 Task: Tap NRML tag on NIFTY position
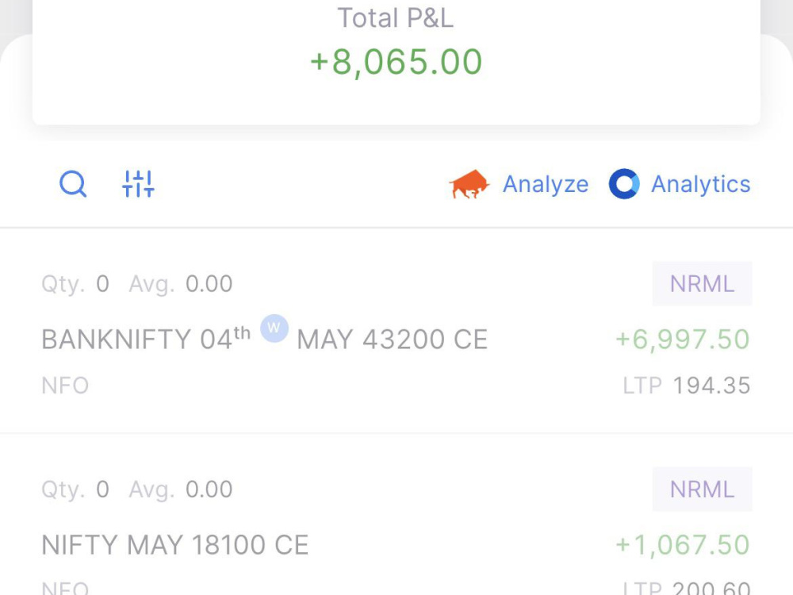coord(702,489)
